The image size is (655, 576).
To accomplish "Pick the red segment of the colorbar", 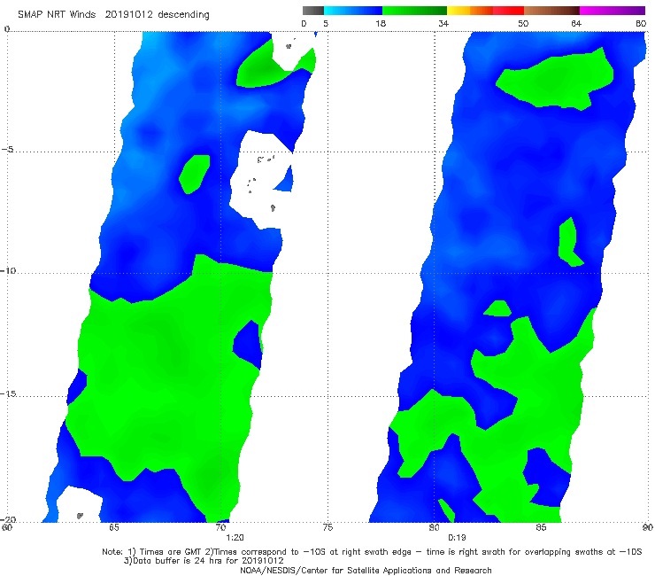I will 508,11.
